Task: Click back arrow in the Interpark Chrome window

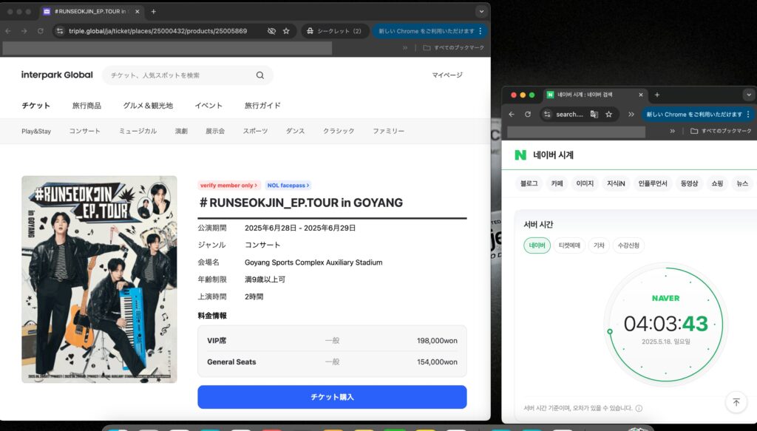Action: point(8,31)
